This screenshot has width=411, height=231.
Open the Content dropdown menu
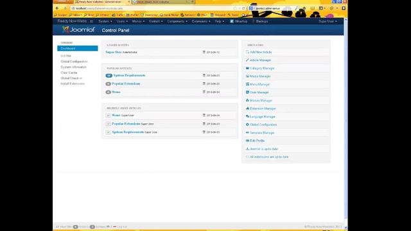[x=156, y=21]
